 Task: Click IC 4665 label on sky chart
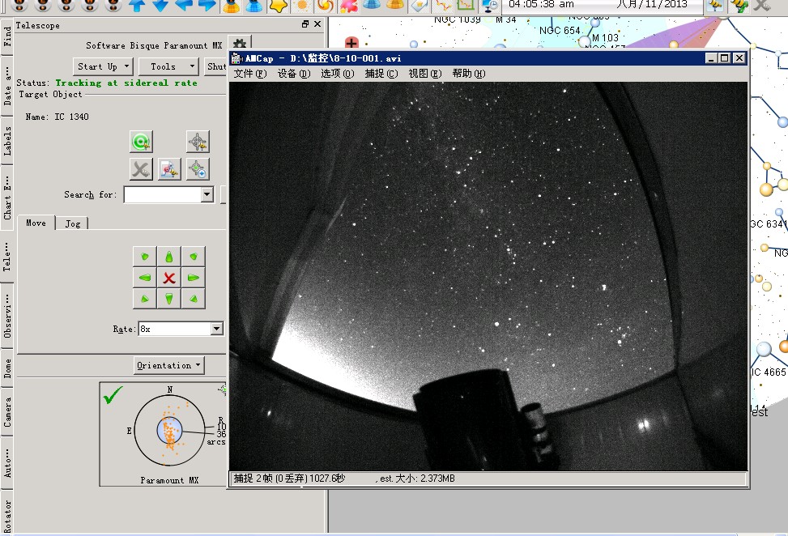[769, 372]
